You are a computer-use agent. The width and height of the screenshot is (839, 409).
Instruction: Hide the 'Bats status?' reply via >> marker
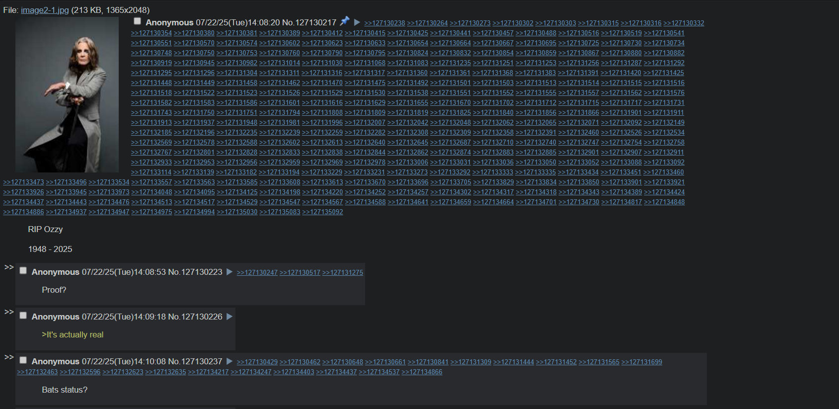pos(9,357)
